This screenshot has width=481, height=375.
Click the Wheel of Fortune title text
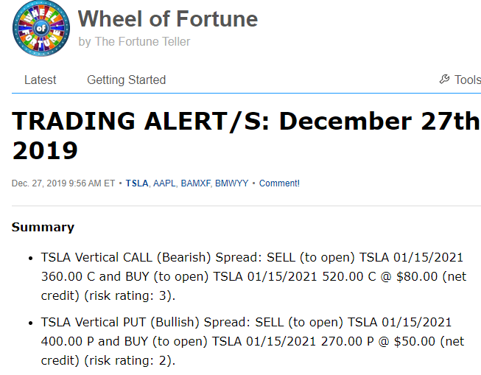[x=168, y=18]
